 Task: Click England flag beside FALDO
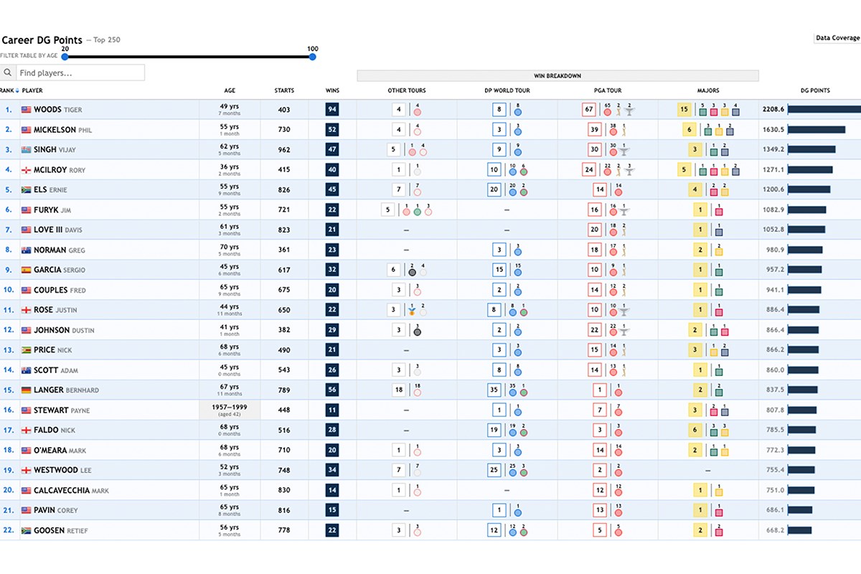(27, 430)
